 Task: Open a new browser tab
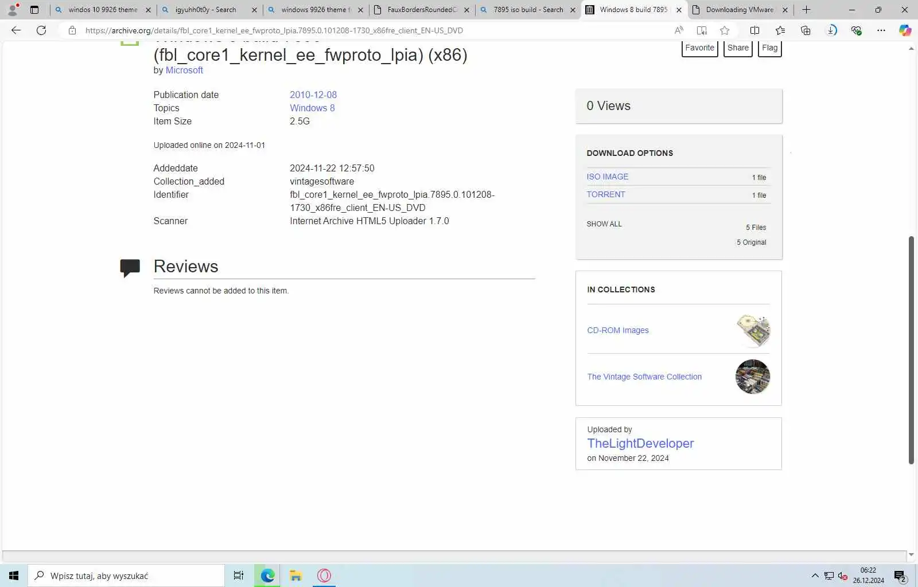click(x=806, y=10)
